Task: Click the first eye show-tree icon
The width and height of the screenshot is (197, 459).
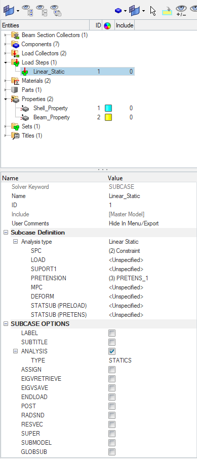Action: (28, 11)
